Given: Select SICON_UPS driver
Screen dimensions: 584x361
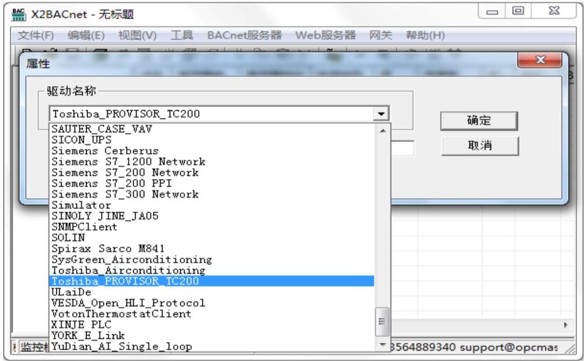Looking at the screenshot, I should tap(211, 139).
